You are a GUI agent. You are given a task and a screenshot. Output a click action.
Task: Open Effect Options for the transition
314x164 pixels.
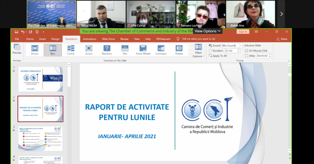pos(198,51)
